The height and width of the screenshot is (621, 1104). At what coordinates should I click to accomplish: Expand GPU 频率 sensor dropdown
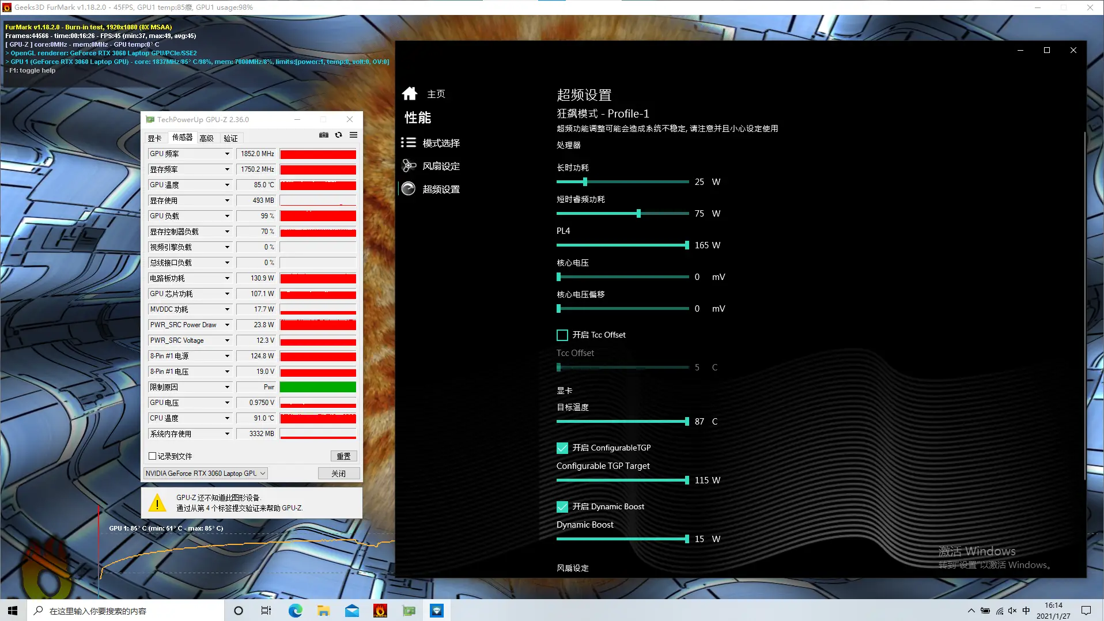coord(227,154)
